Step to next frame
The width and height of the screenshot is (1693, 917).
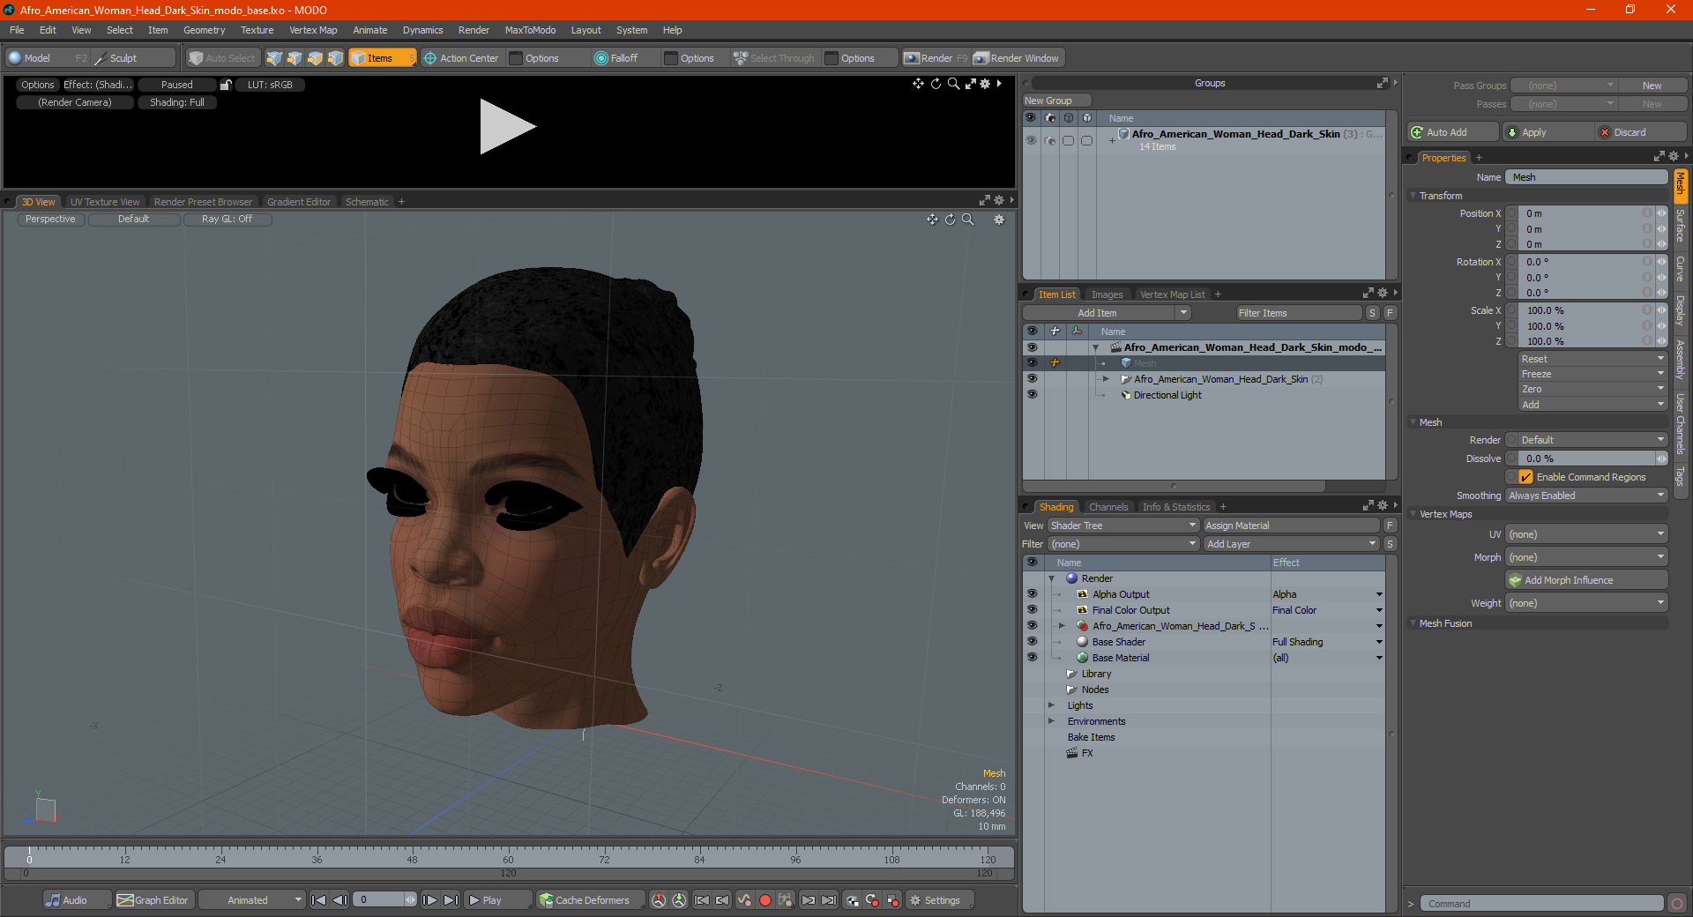coord(430,900)
